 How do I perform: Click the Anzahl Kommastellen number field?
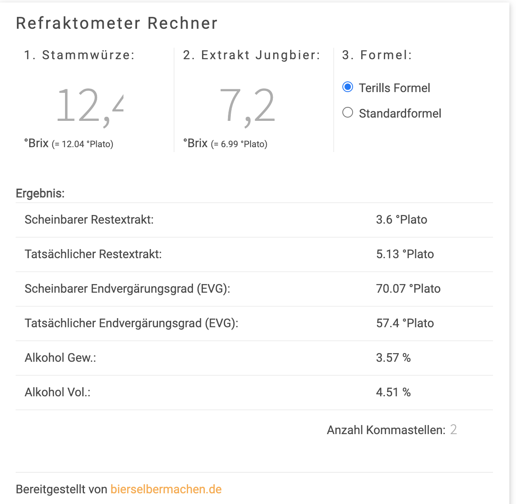[453, 430]
